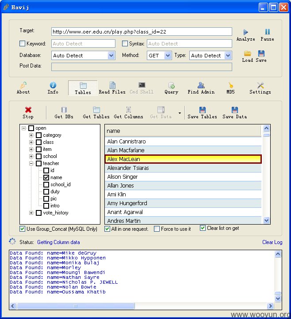Toggle Clear list on get option
Viewport: 291px width, 319px height.
(203, 228)
